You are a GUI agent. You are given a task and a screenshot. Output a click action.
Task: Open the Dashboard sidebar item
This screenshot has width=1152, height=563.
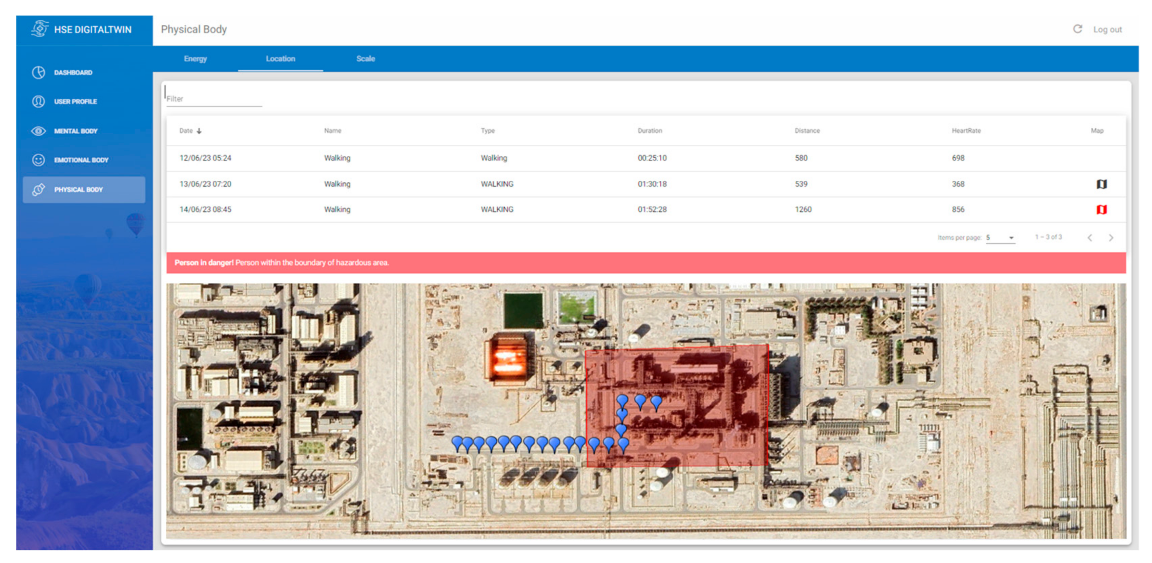click(x=73, y=72)
